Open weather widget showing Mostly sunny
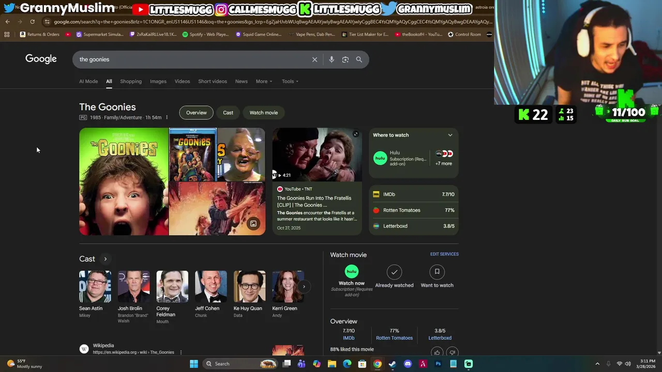The width and height of the screenshot is (662, 372). [25, 364]
